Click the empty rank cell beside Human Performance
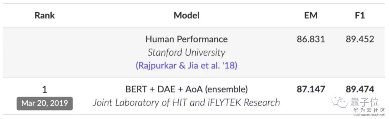Image resolution: width=389 pixels, height=119 pixels. tap(44, 52)
